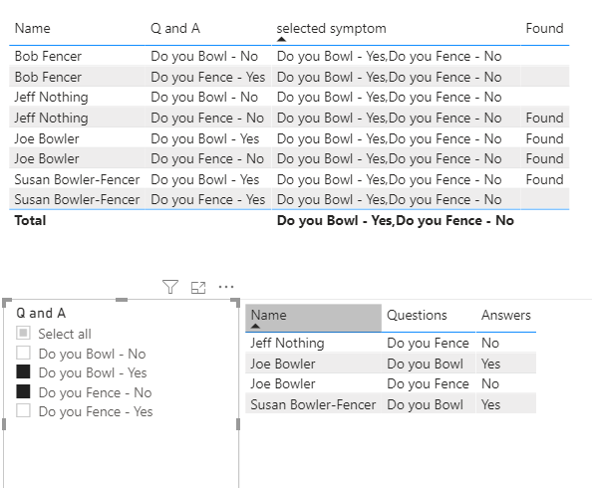The height and width of the screenshot is (488, 592).
Task: Select the first Bob Fencer row name
Action: (48, 56)
